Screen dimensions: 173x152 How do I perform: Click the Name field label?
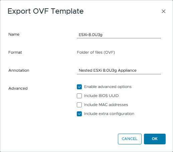(x=14, y=34)
